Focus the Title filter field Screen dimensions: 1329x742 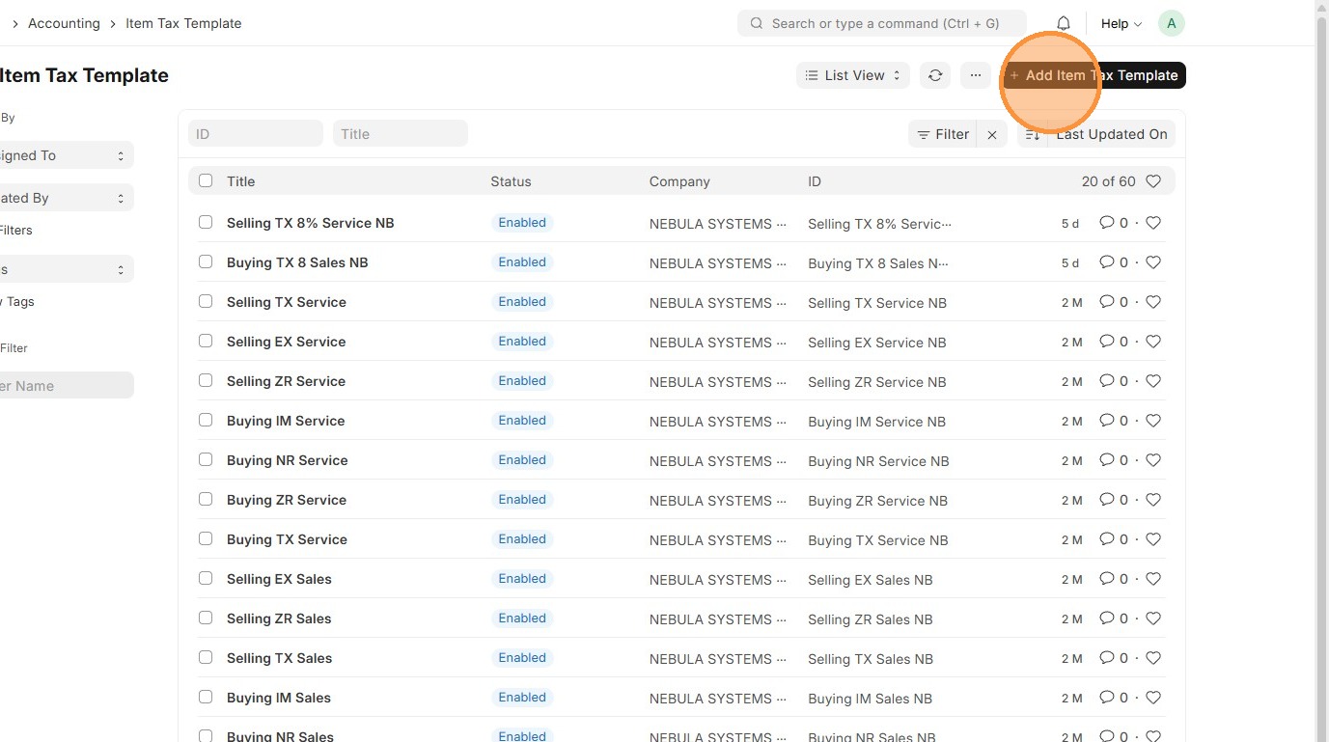click(401, 133)
